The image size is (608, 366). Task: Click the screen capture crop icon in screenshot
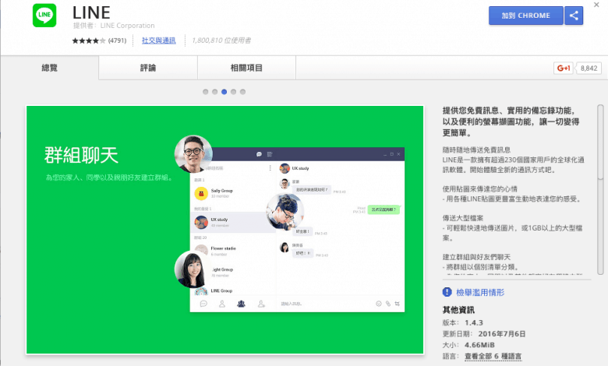click(x=397, y=304)
